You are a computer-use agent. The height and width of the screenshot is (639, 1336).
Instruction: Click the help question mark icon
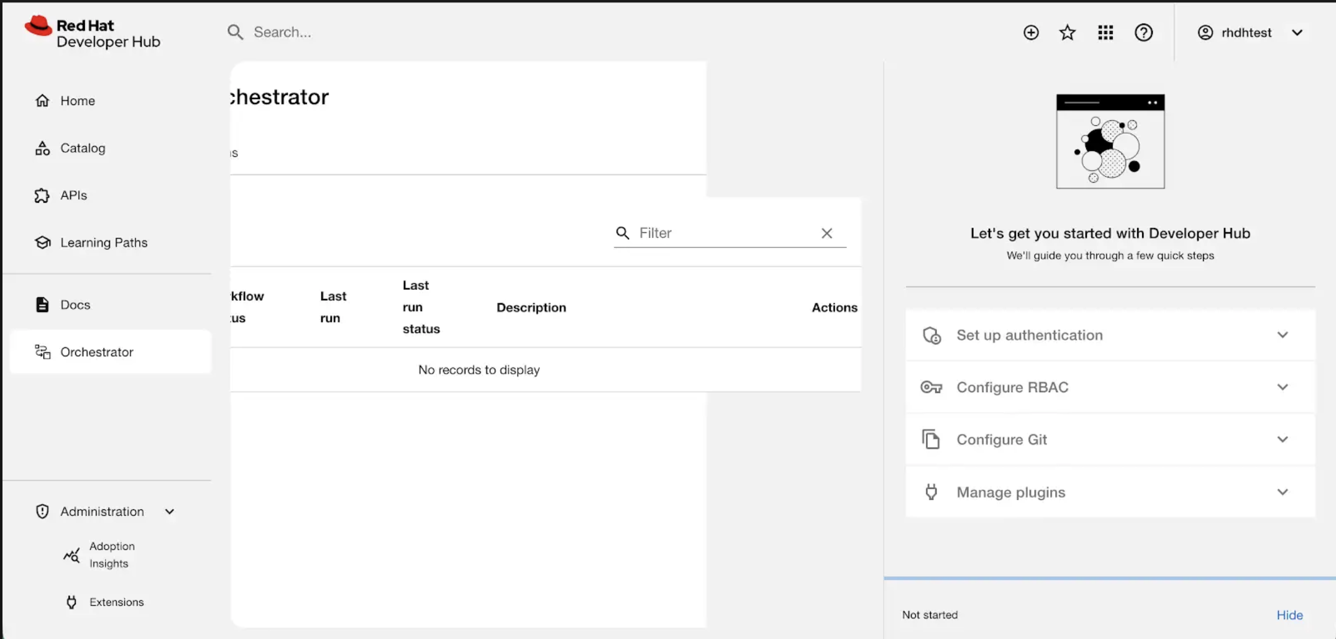point(1143,32)
